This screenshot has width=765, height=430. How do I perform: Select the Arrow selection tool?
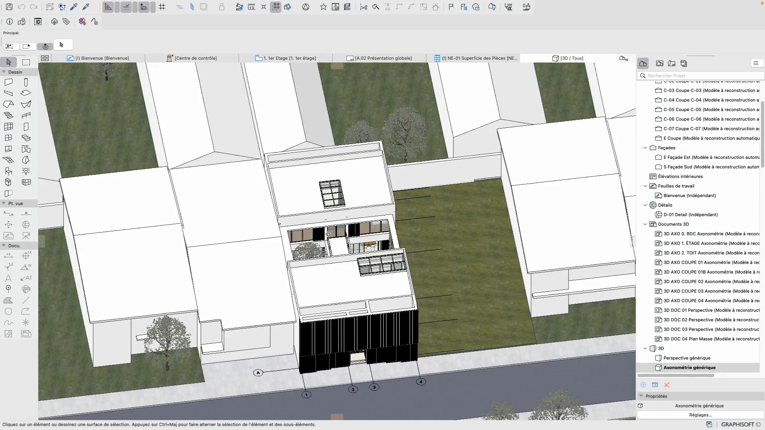pyautogui.click(x=9, y=62)
